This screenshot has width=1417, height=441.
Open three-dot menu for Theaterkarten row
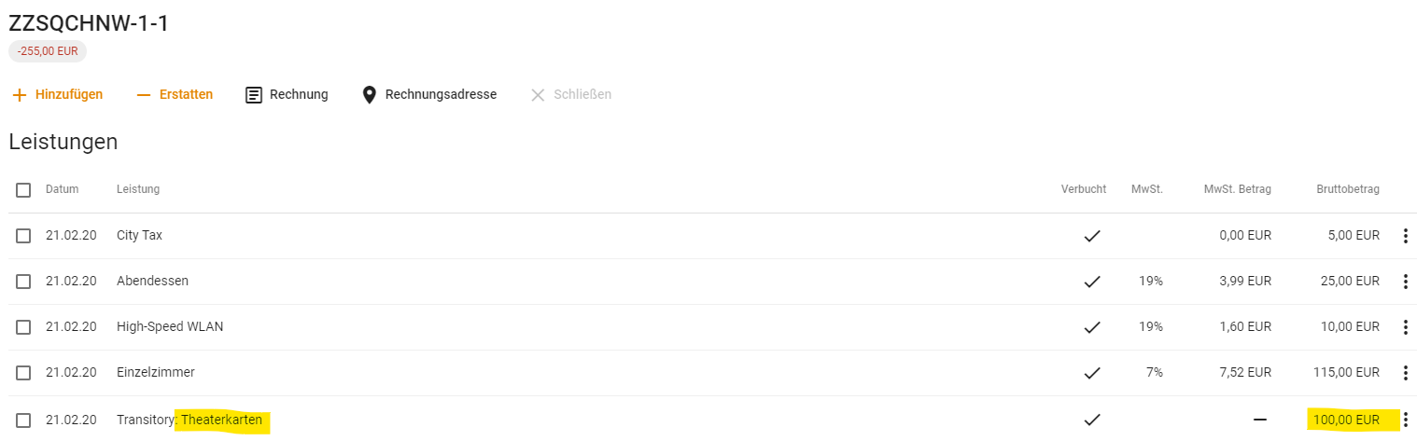1405,420
